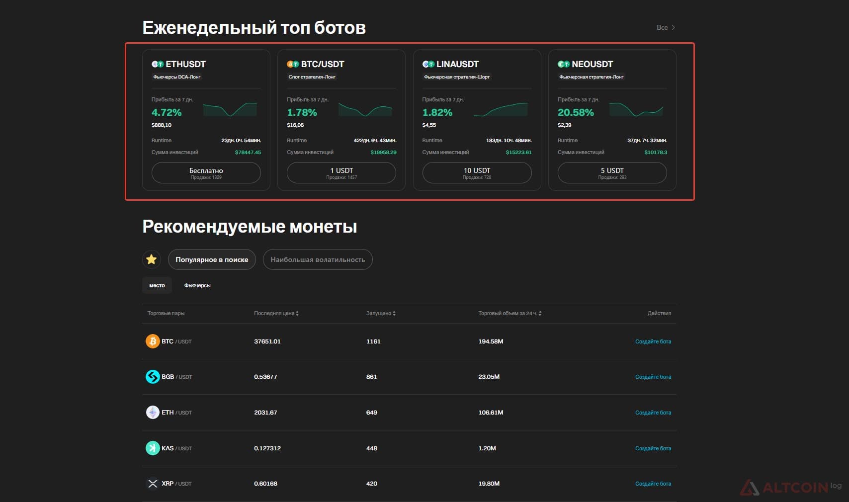Click Создайте бота for ETH/USDT
Image resolution: width=849 pixels, height=502 pixels.
click(653, 413)
